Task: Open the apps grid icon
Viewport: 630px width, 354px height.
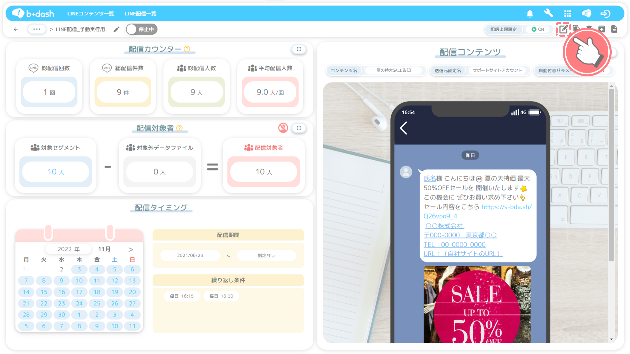Action: (x=567, y=14)
